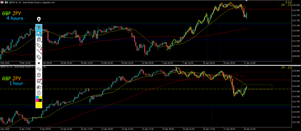Click the 215.350 price on H1 scale
This screenshot has width=301, height=131.
click(x=296, y=76)
